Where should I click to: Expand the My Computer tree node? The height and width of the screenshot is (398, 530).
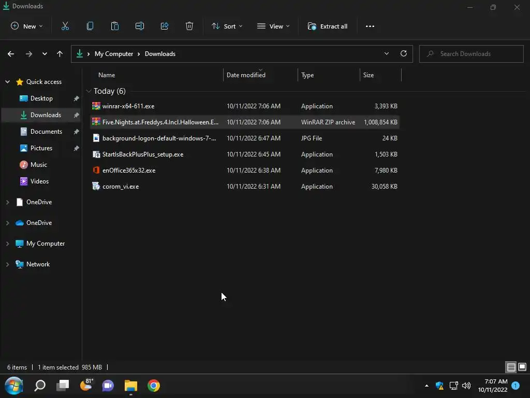tap(7, 244)
